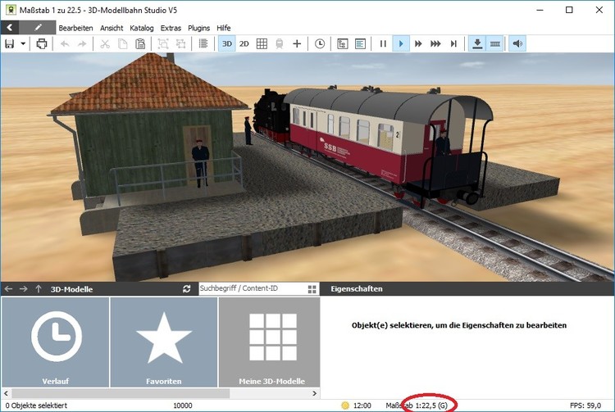The height and width of the screenshot is (412, 615).
Task: Click the fast forward simulation icon
Action: coord(418,43)
